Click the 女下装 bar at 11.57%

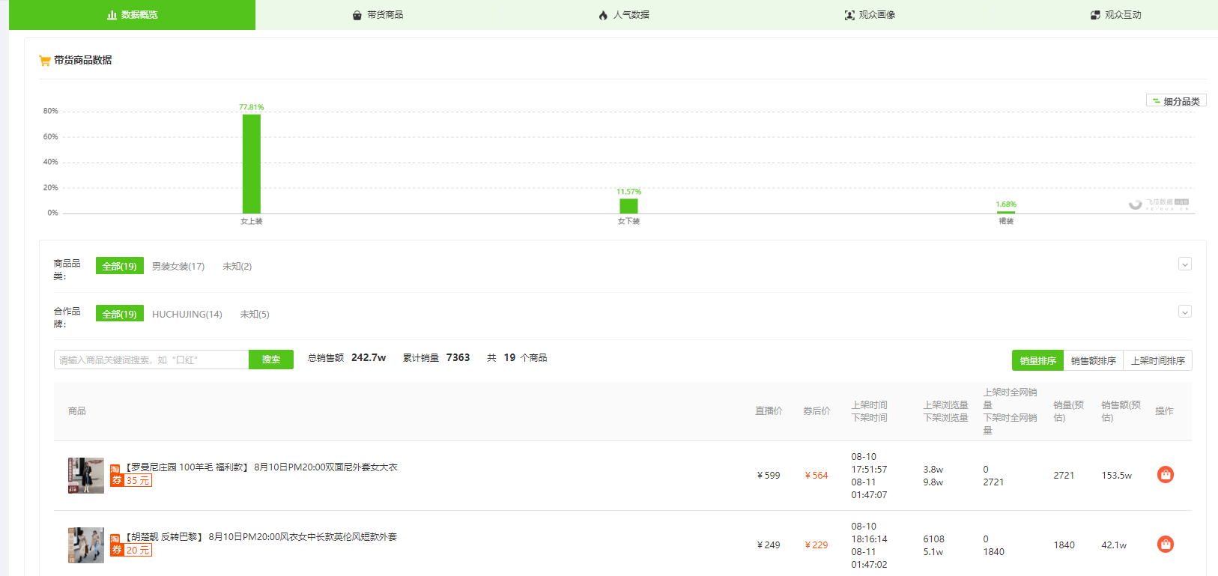[628, 206]
